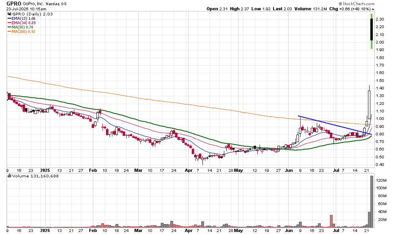The width and height of the screenshot is (393, 234).
Task: Click the MA(200) 0.93 legend entry
Action: [x=23, y=32]
